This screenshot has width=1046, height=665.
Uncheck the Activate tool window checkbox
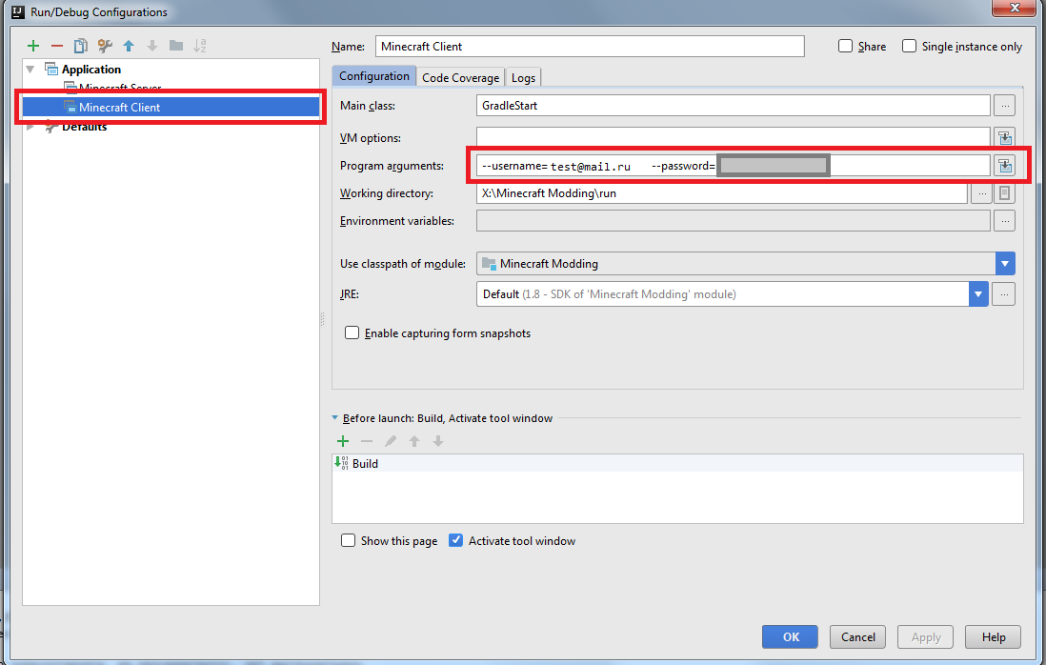click(x=455, y=540)
